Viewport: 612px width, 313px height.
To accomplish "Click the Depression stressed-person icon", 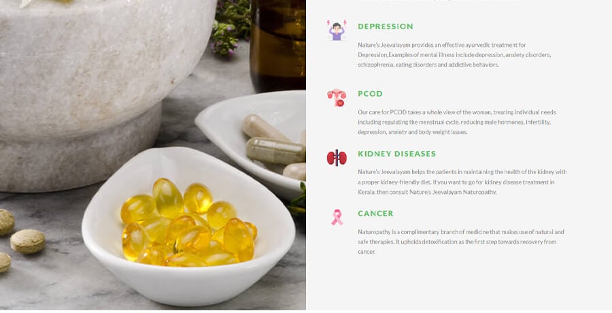I will pos(337,30).
